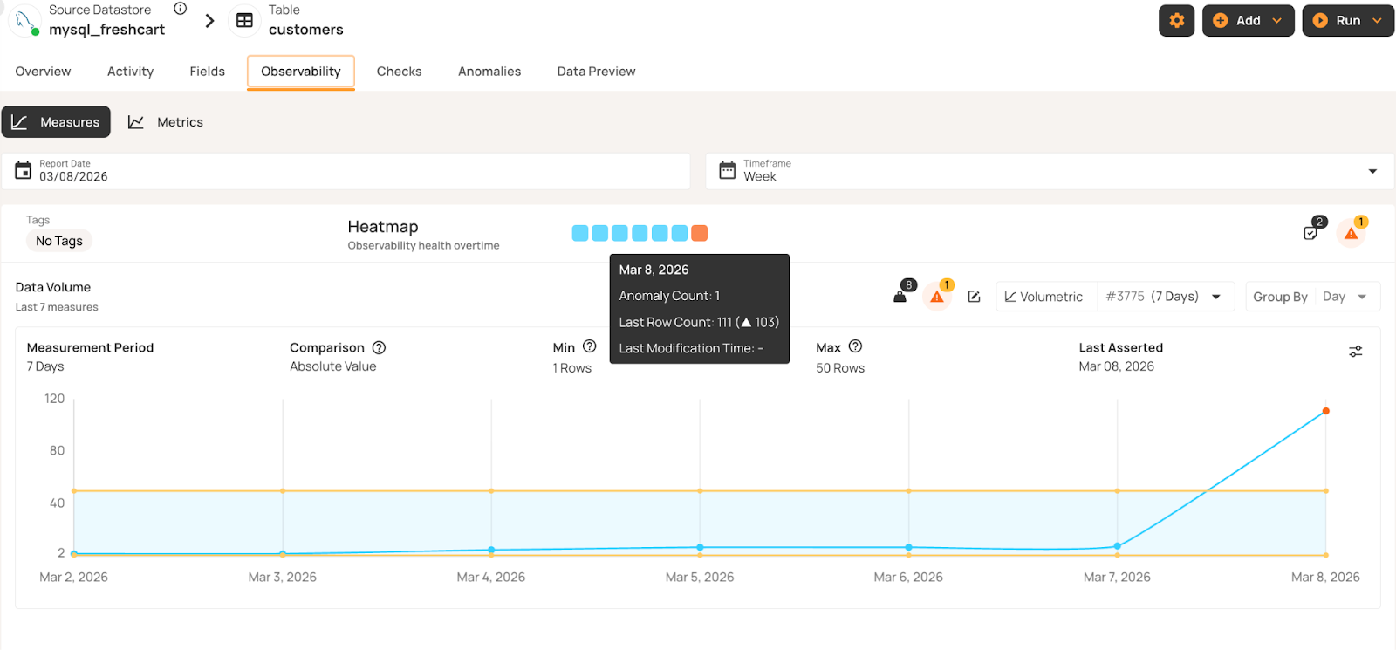Open the top anomaly warning icon near Heatmap
Viewport: 1396px width, 650px height.
click(x=1352, y=233)
